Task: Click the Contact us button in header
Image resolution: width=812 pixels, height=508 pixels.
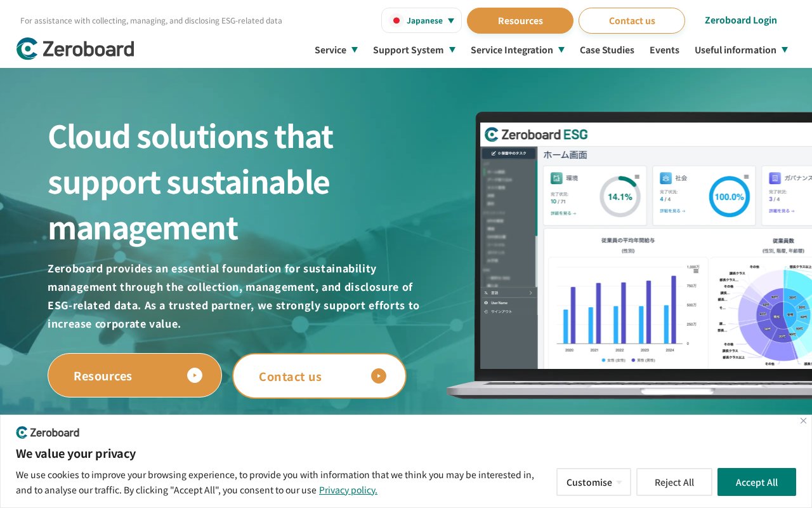Action: pos(632,20)
